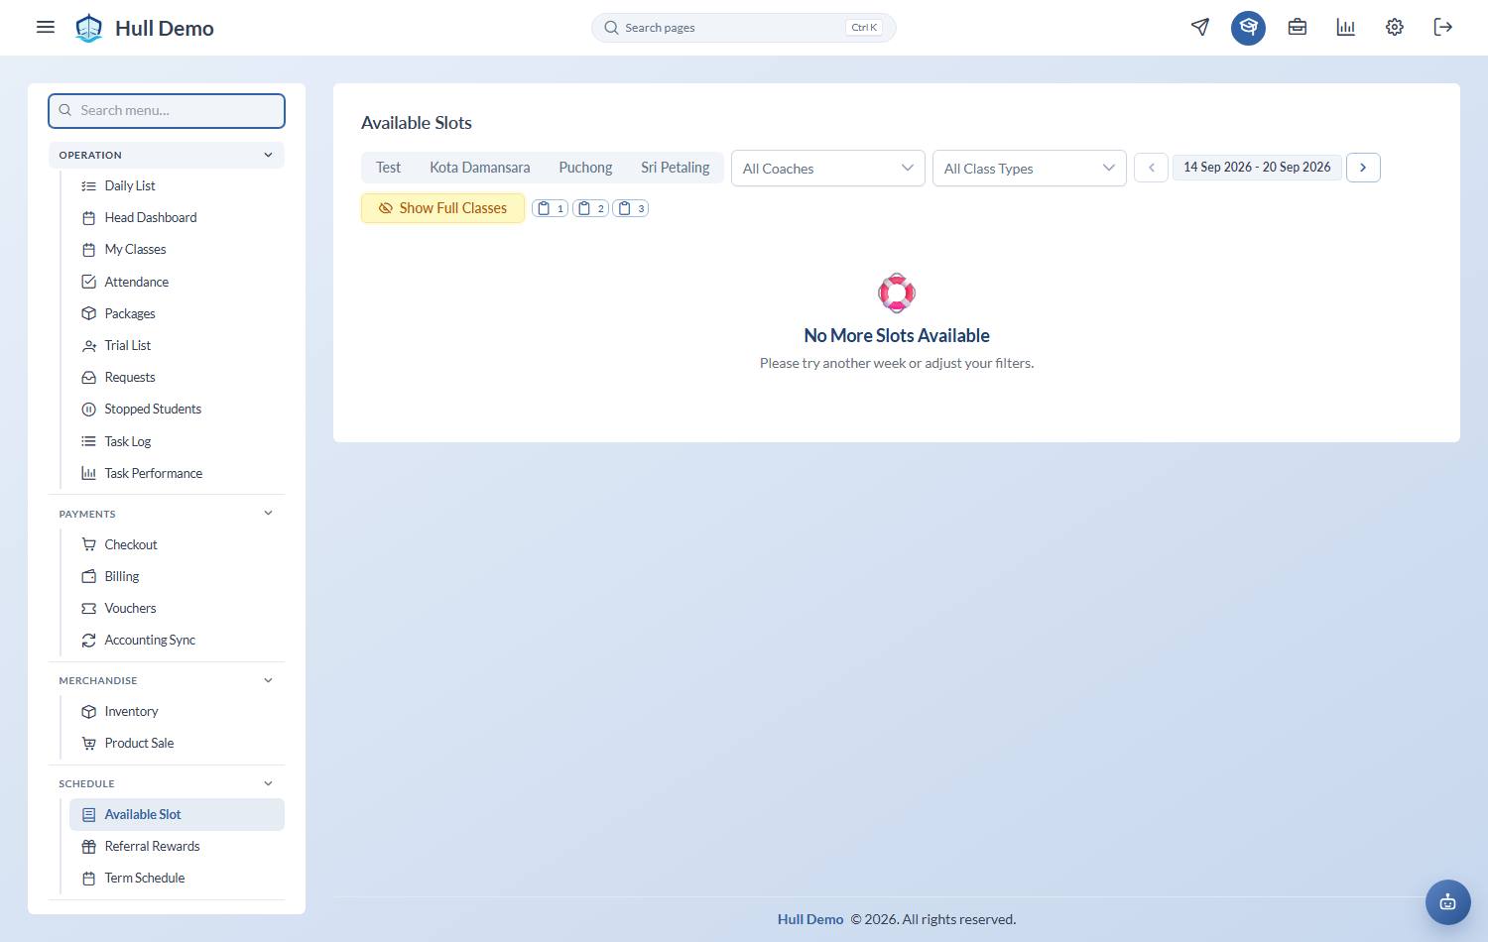Image resolution: width=1488 pixels, height=942 pixels.
Task: Open the Packages page
Action: pyautogui.click(x=177, y=313)
